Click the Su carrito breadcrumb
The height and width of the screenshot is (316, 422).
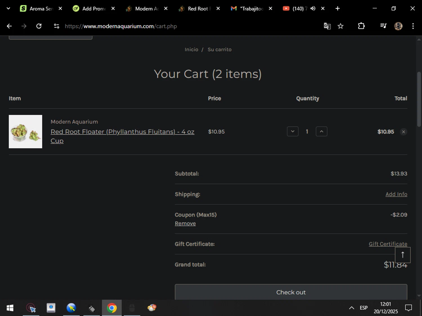(219, 49)
